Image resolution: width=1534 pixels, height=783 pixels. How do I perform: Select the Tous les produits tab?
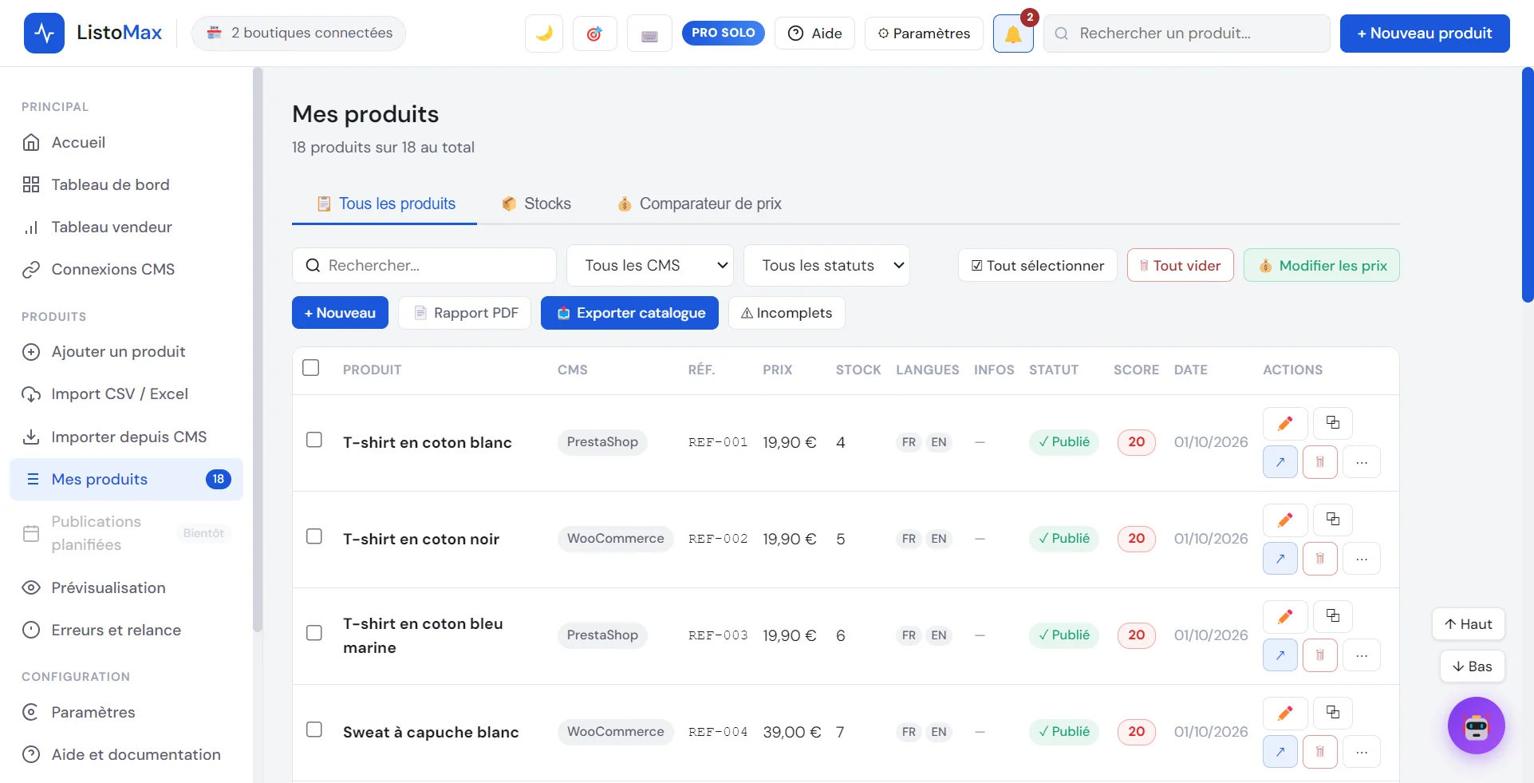pyautogui.click(x=386, y=204)
